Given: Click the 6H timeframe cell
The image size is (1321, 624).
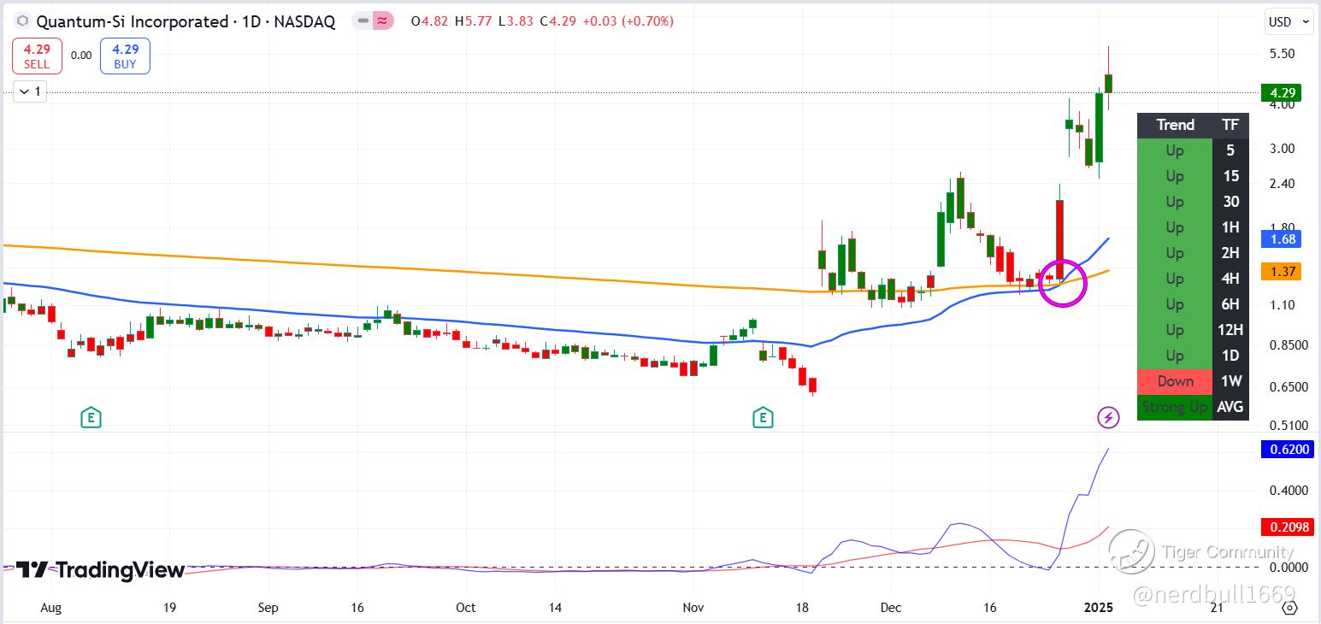Looking at the screenshot, I should pyautogui.click(x=1230, y=304).
